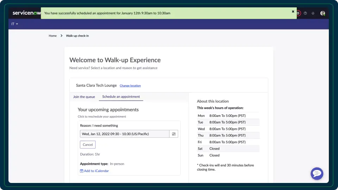The image size is (338, 190).
Task: Switch to the Join the queue tab
Action: click(x=84, y=97)
